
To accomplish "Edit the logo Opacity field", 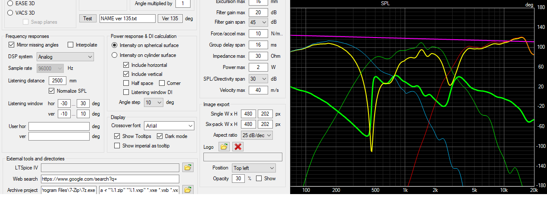I will [238, 179].
